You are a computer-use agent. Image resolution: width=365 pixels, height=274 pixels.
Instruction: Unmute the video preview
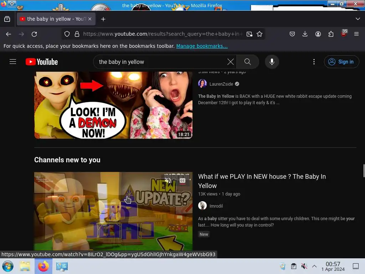[168, 180]
